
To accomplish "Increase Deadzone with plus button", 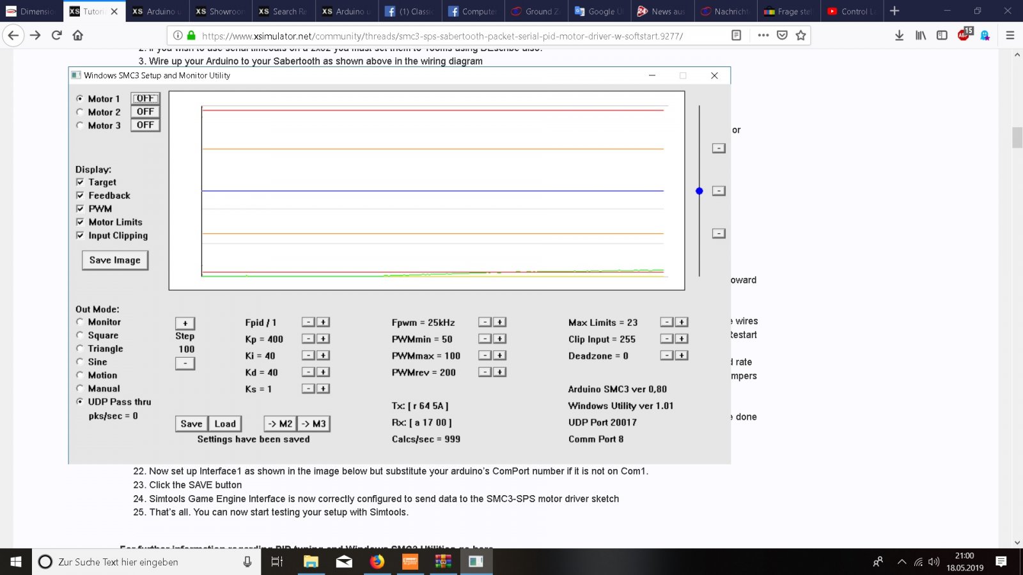I will pos(682,355).
